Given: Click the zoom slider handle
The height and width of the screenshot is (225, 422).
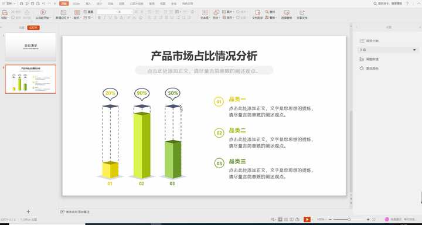Looking at the screenshot, I should click(349, 219).
